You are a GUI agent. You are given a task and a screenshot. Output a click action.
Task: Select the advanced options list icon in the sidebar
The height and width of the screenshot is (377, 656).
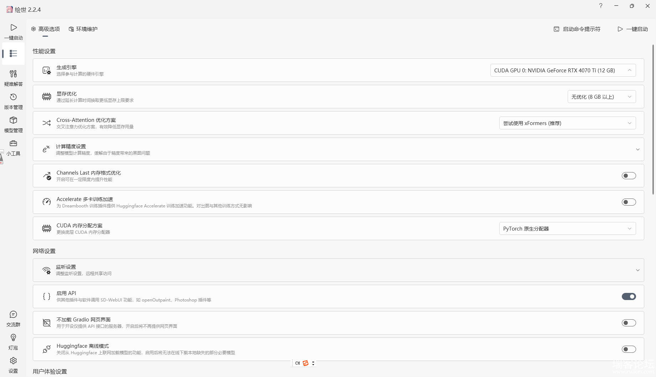coord(14,53)
